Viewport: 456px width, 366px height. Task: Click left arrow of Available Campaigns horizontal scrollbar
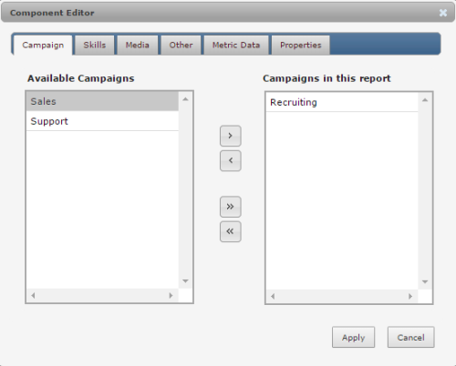pos(33,295)
